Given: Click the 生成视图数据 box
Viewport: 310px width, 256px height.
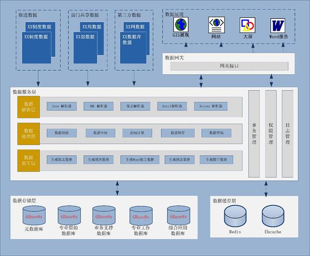Looking at the screenshot, I should pos(98,160).
